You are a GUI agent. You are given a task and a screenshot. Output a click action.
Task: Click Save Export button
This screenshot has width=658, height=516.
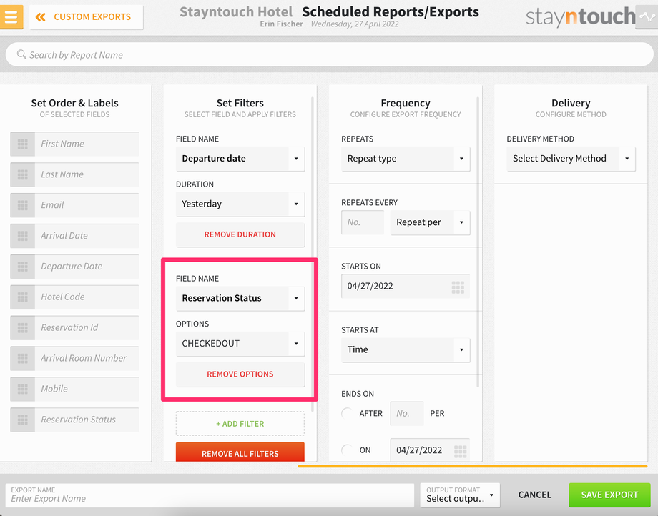609,495
